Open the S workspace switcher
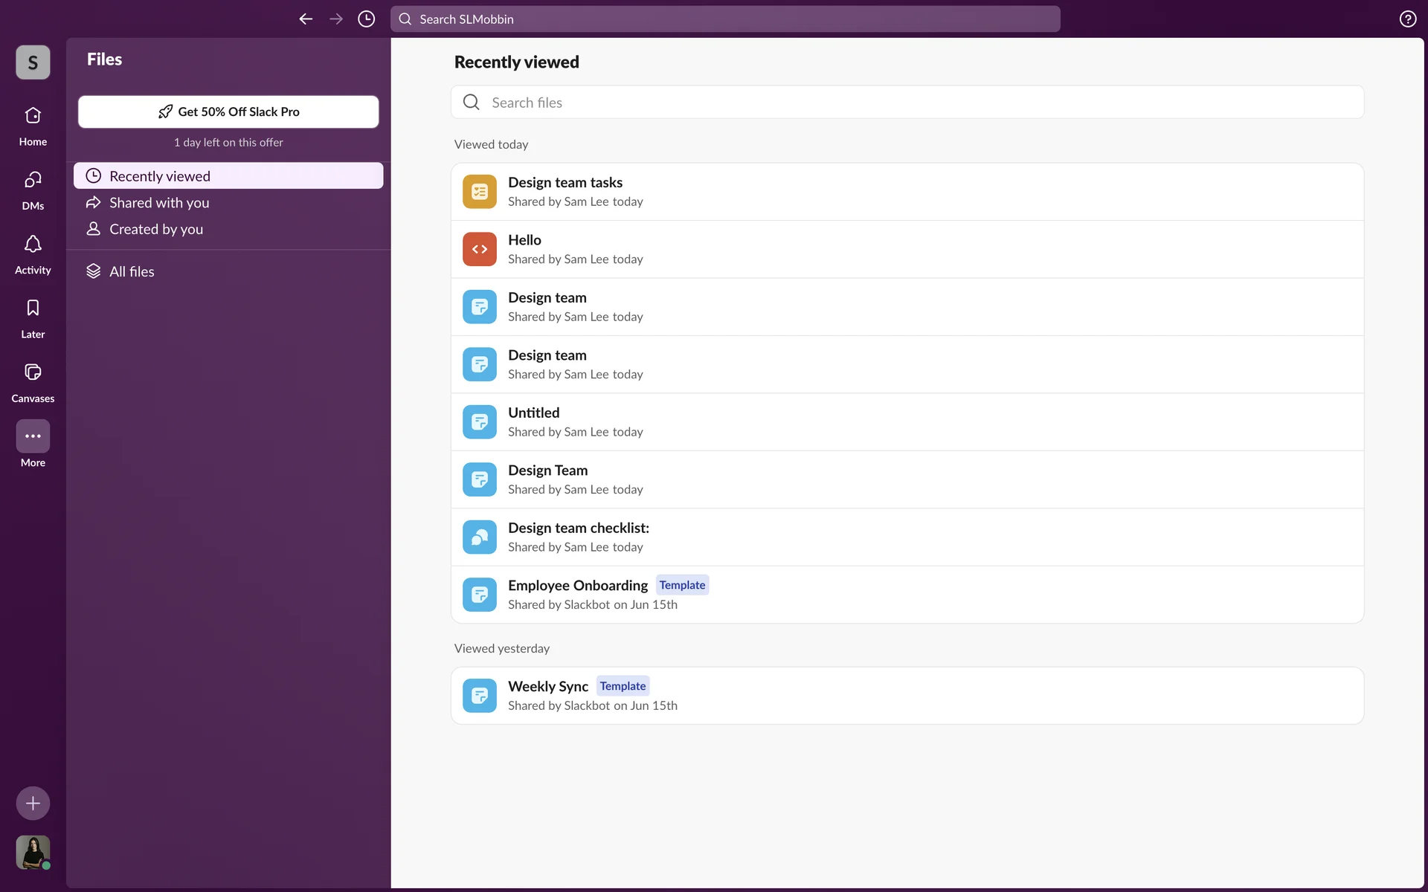Viewport: 1428px width, 892px height. click(33, 62)
